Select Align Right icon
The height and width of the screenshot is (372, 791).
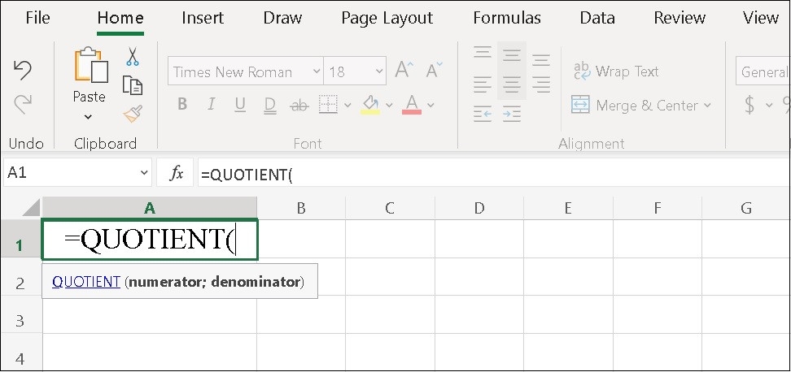[541, 84]
